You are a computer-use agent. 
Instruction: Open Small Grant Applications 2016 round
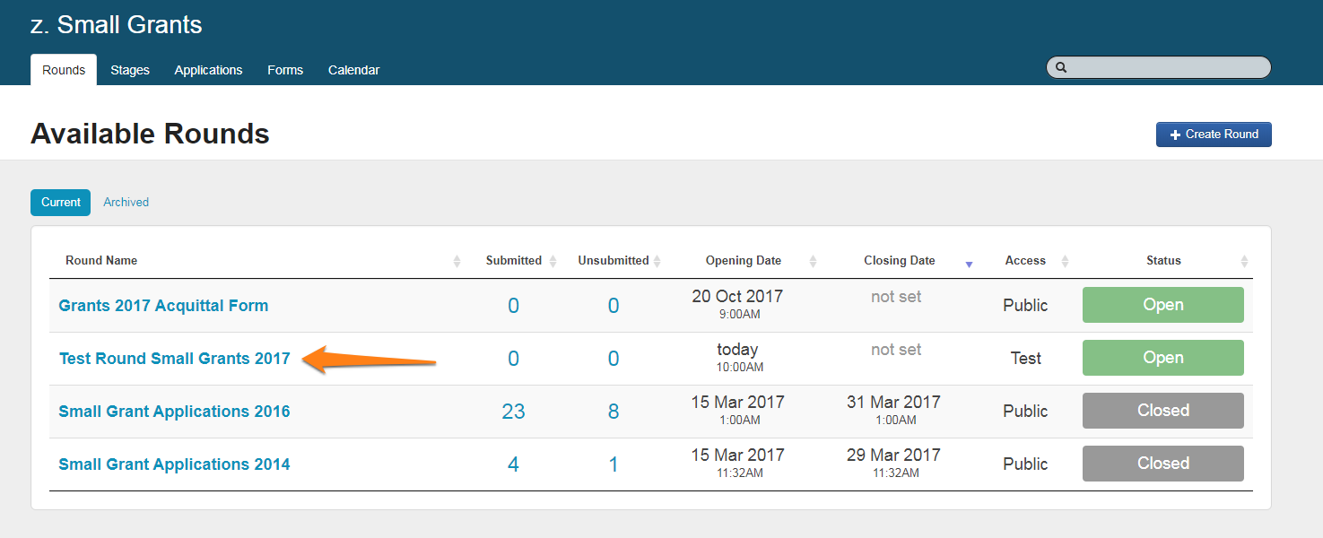tap(174, 412)
